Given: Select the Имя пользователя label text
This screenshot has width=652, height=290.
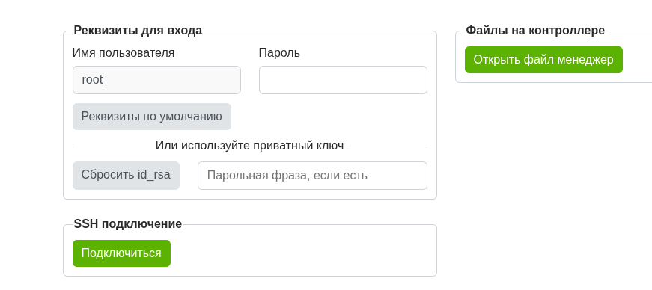Looking at the screenshot, I should [124, 53].
